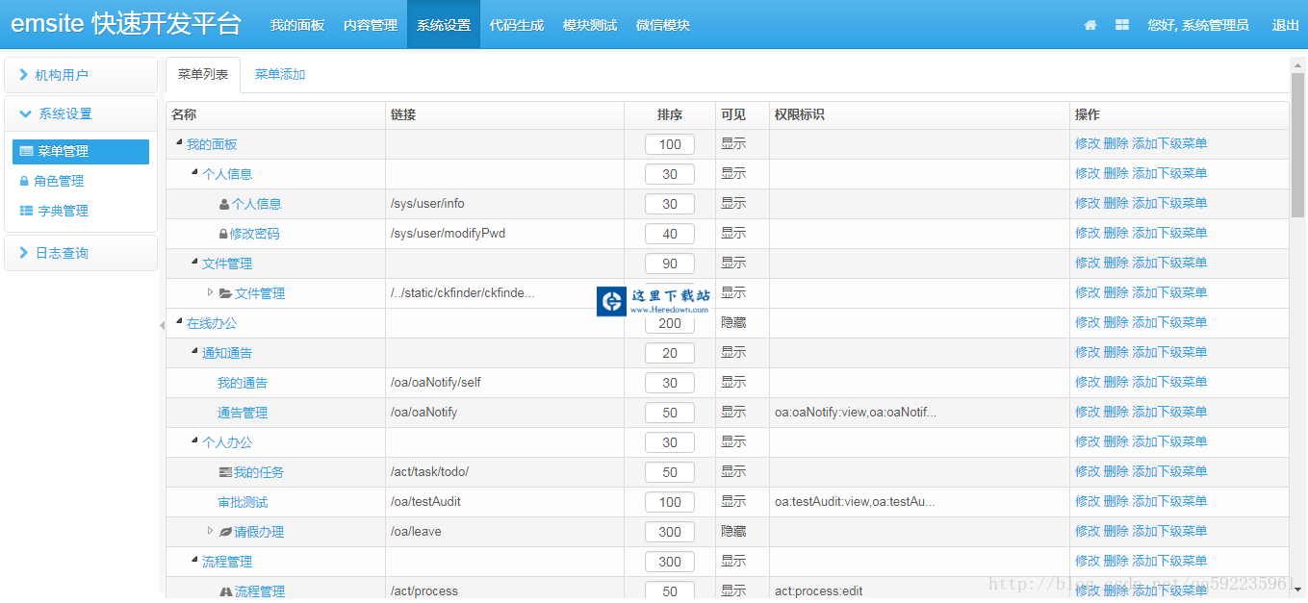Screen dimensions: 1308x603
Task: Collapse the 在线办公 tree node
Action: pyautogui.click(x=179, y=322)
